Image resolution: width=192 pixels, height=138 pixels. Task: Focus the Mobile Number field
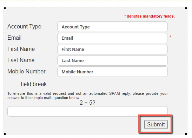click(x=112, y=72)
